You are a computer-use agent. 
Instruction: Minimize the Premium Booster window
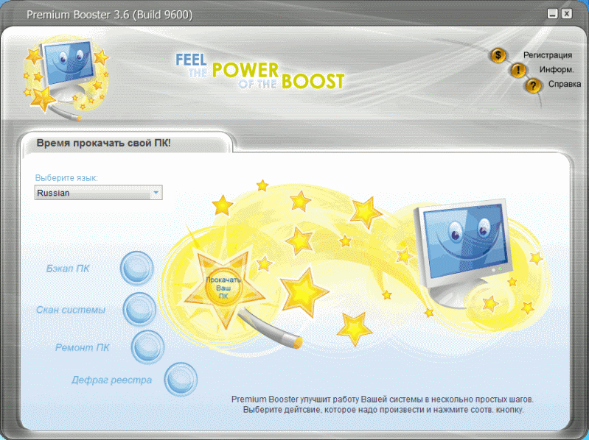(552, 14)
